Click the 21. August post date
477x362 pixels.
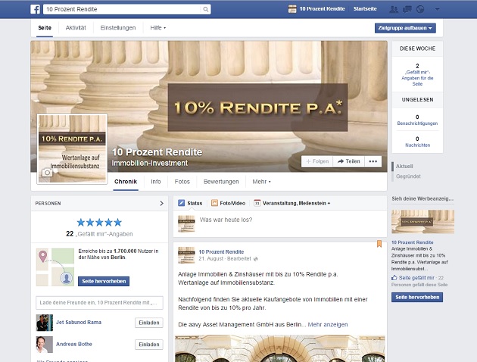210,259
